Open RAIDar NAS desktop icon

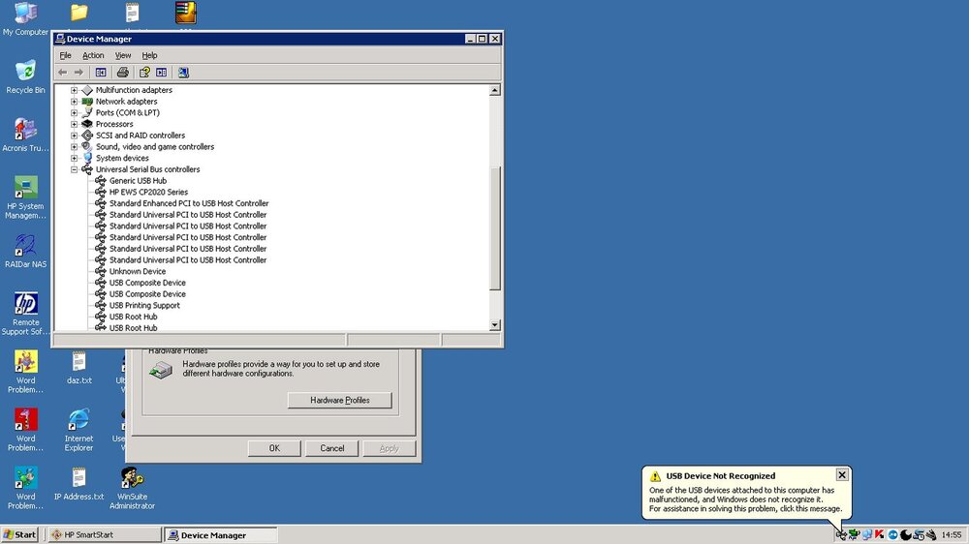[x=25, y=251]
